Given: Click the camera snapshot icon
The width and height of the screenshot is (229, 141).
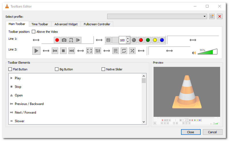Looking at the screenshot, I should [64, 40].
